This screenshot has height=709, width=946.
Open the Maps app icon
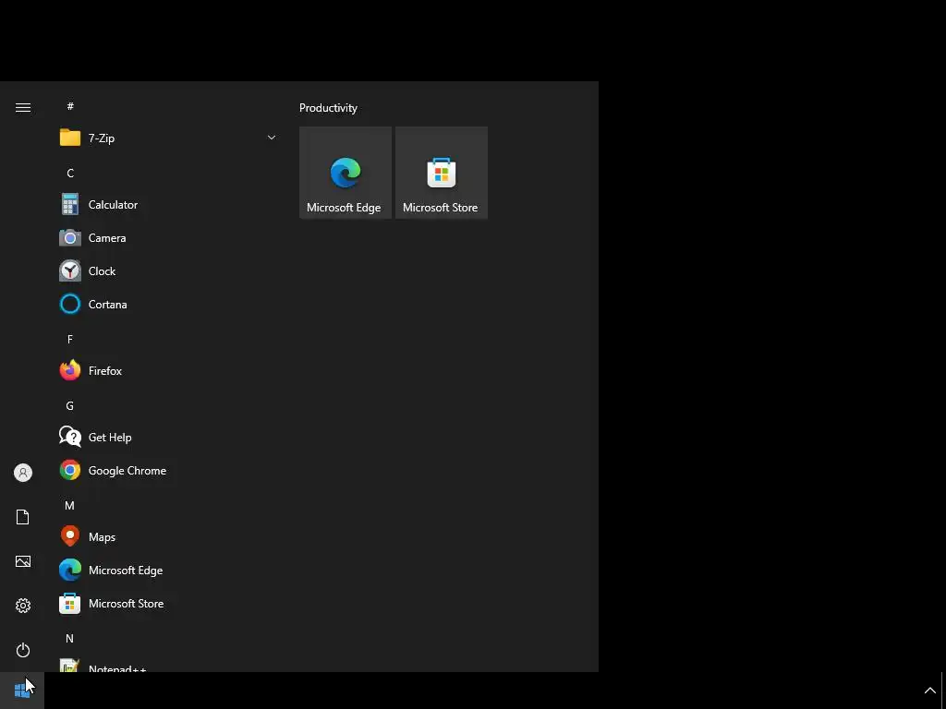point(70,536)
